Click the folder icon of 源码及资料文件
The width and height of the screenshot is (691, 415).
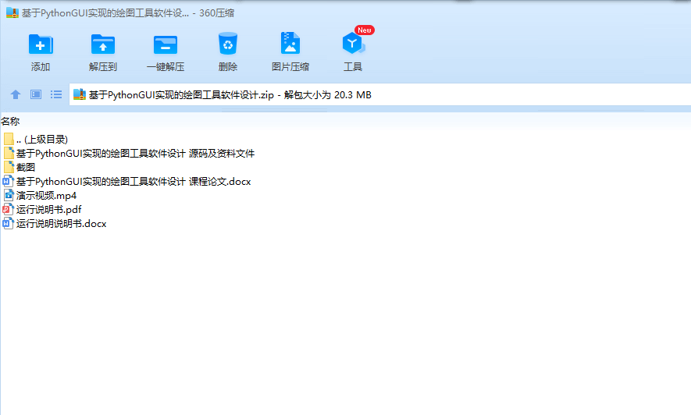[x=9, y=153]
